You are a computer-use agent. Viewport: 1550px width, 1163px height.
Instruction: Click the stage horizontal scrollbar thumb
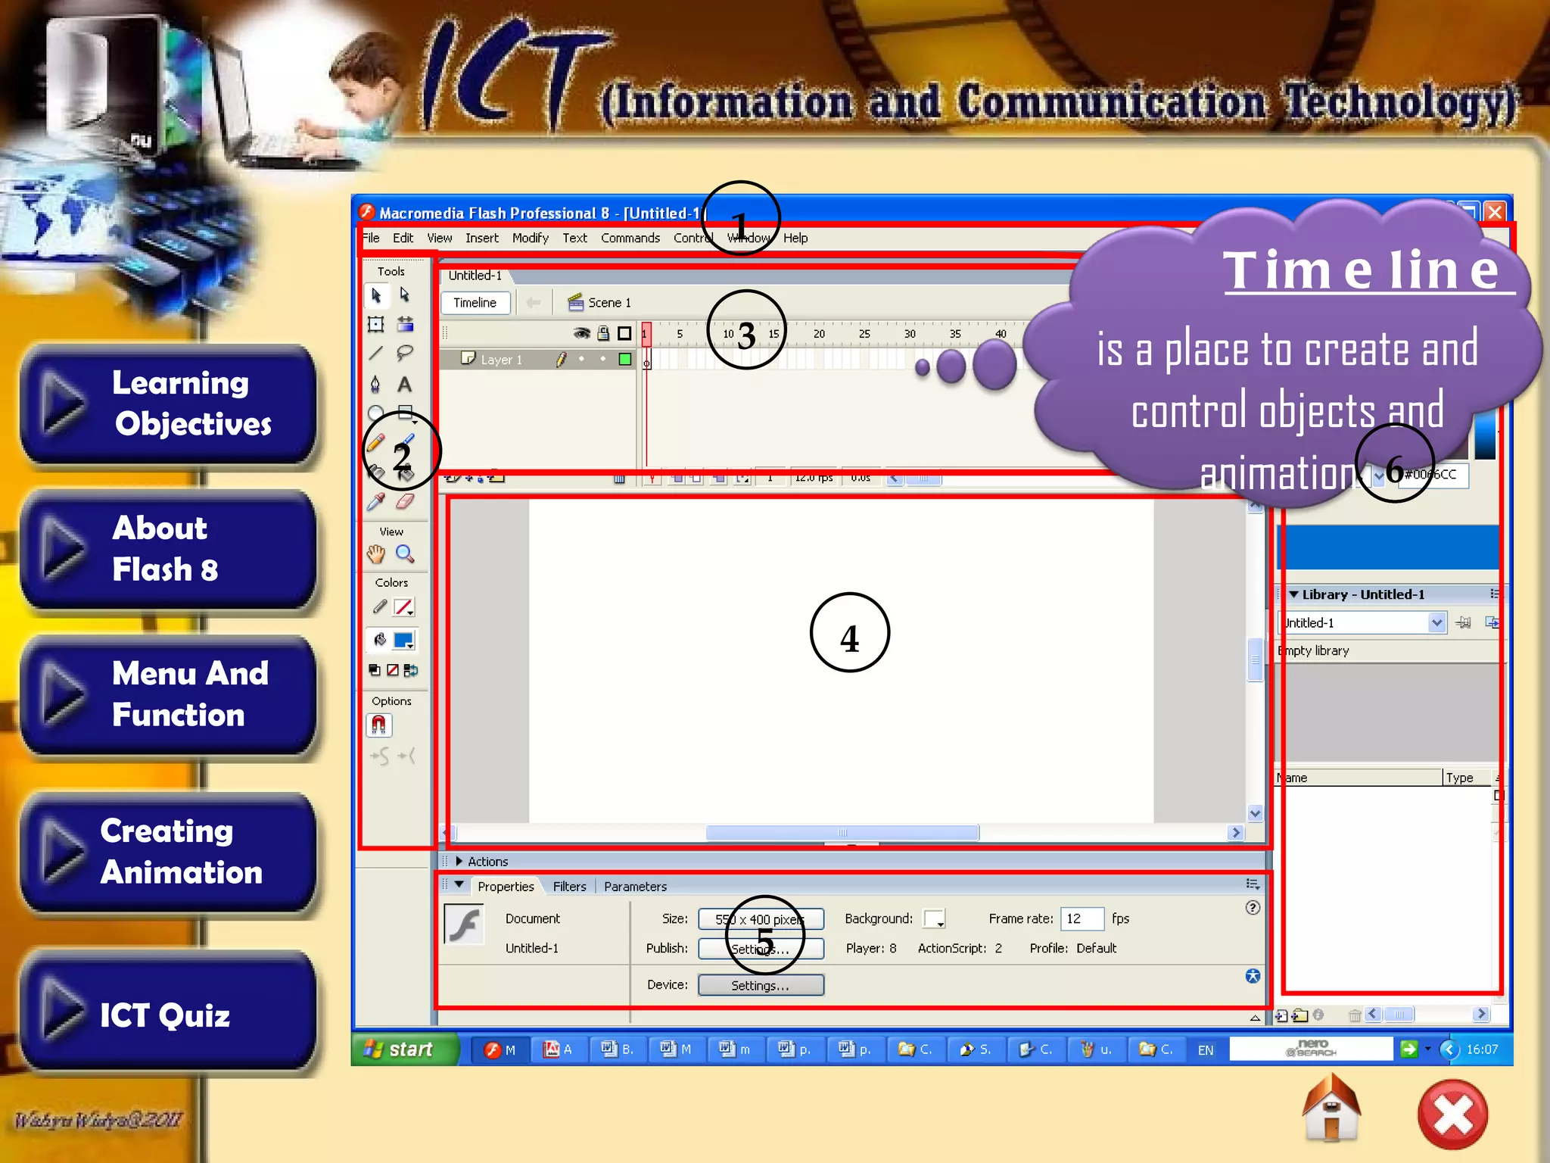click(842, 833)
